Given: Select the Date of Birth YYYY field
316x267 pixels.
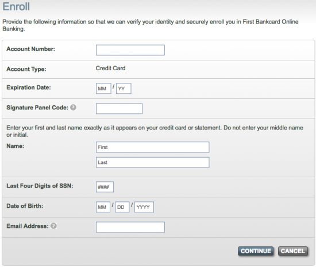Looking at the screenshot, I should pyautogui.click(x=144, y=207).
